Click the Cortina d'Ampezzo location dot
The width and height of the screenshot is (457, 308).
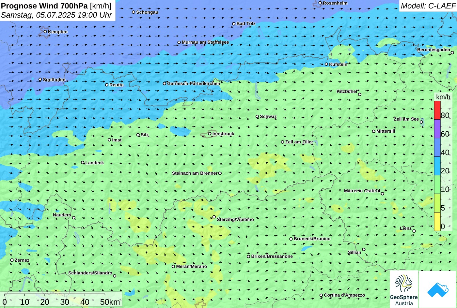[x=321, y=295]
